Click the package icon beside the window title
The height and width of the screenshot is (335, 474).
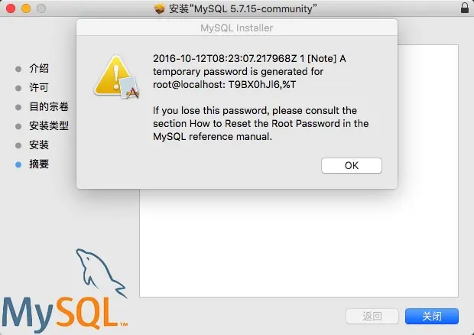[x=159, y=8]
